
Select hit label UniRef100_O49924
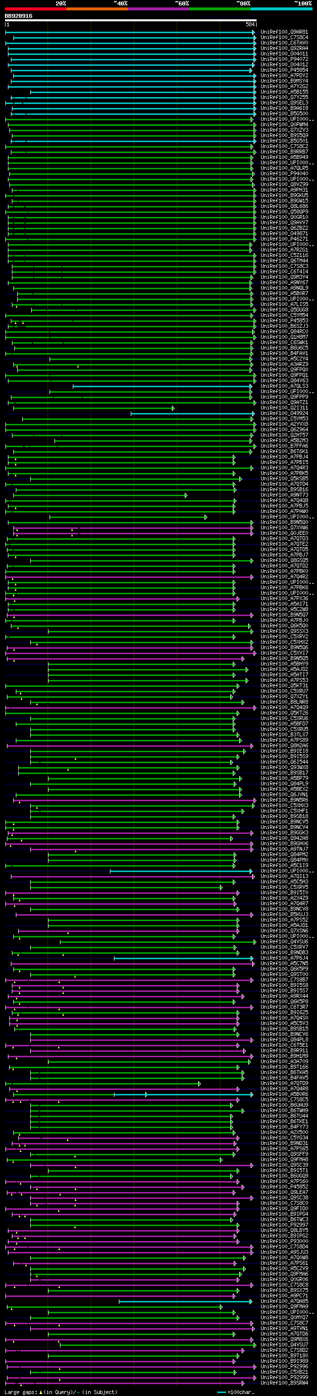tap(284, 414)
